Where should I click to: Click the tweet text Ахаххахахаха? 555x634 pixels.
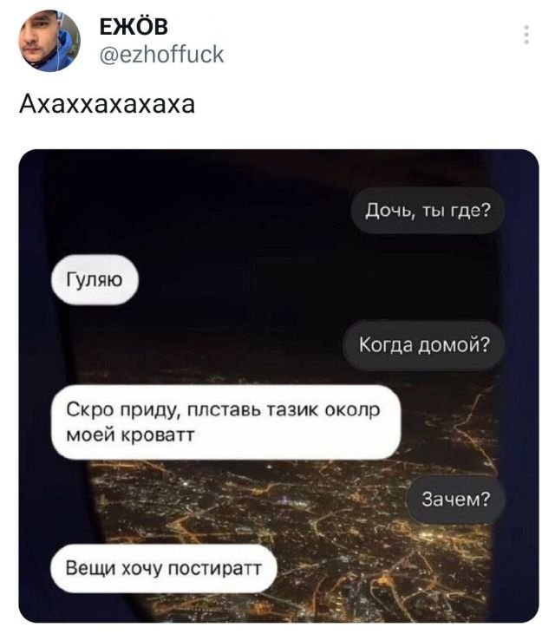click(x=108, y=104)
